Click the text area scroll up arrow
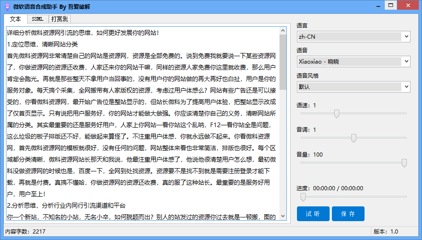The height and width of the screenshot is (240, 422). 283,30
